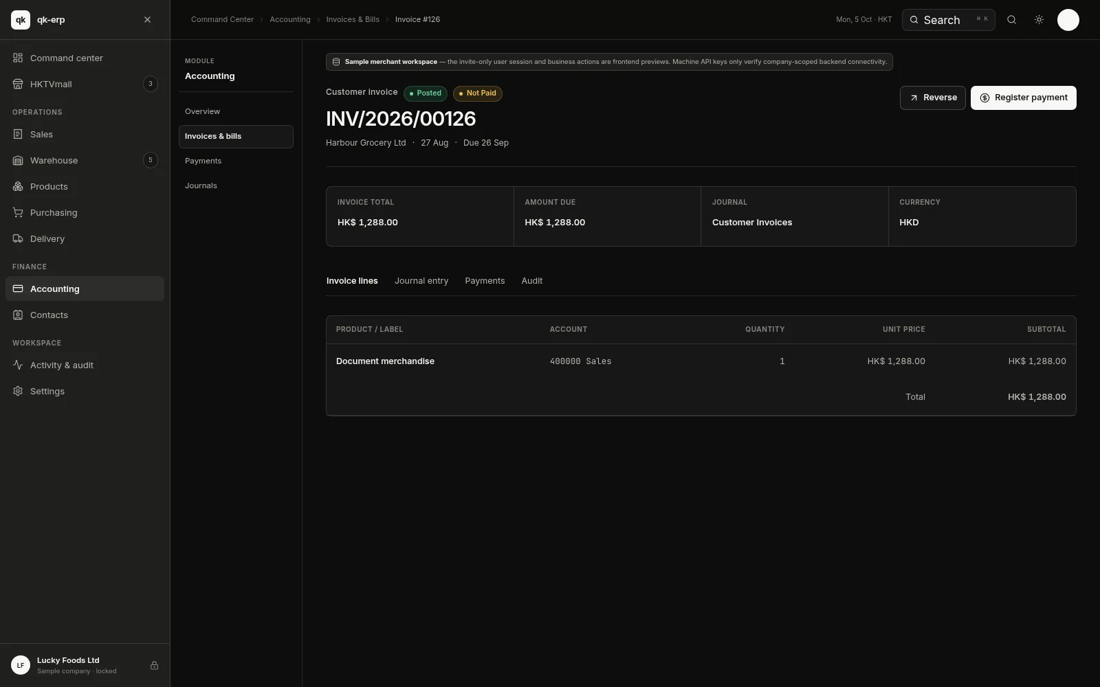The height and width of the screenshot is (687, 1100).
Task: Open Warehouse module
Action: 85,160
